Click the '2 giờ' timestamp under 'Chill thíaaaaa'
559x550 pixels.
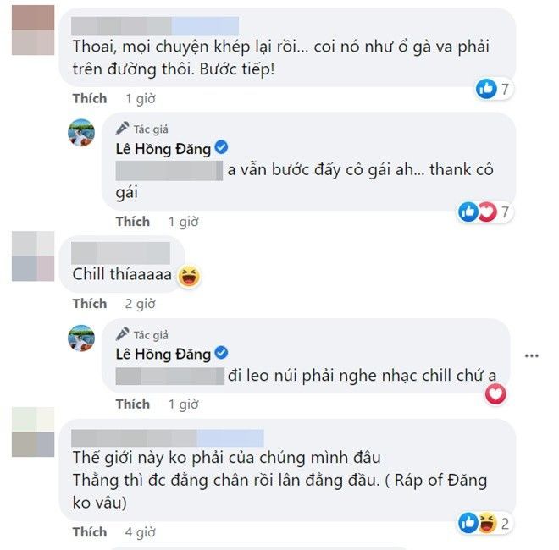pos(140,304)
